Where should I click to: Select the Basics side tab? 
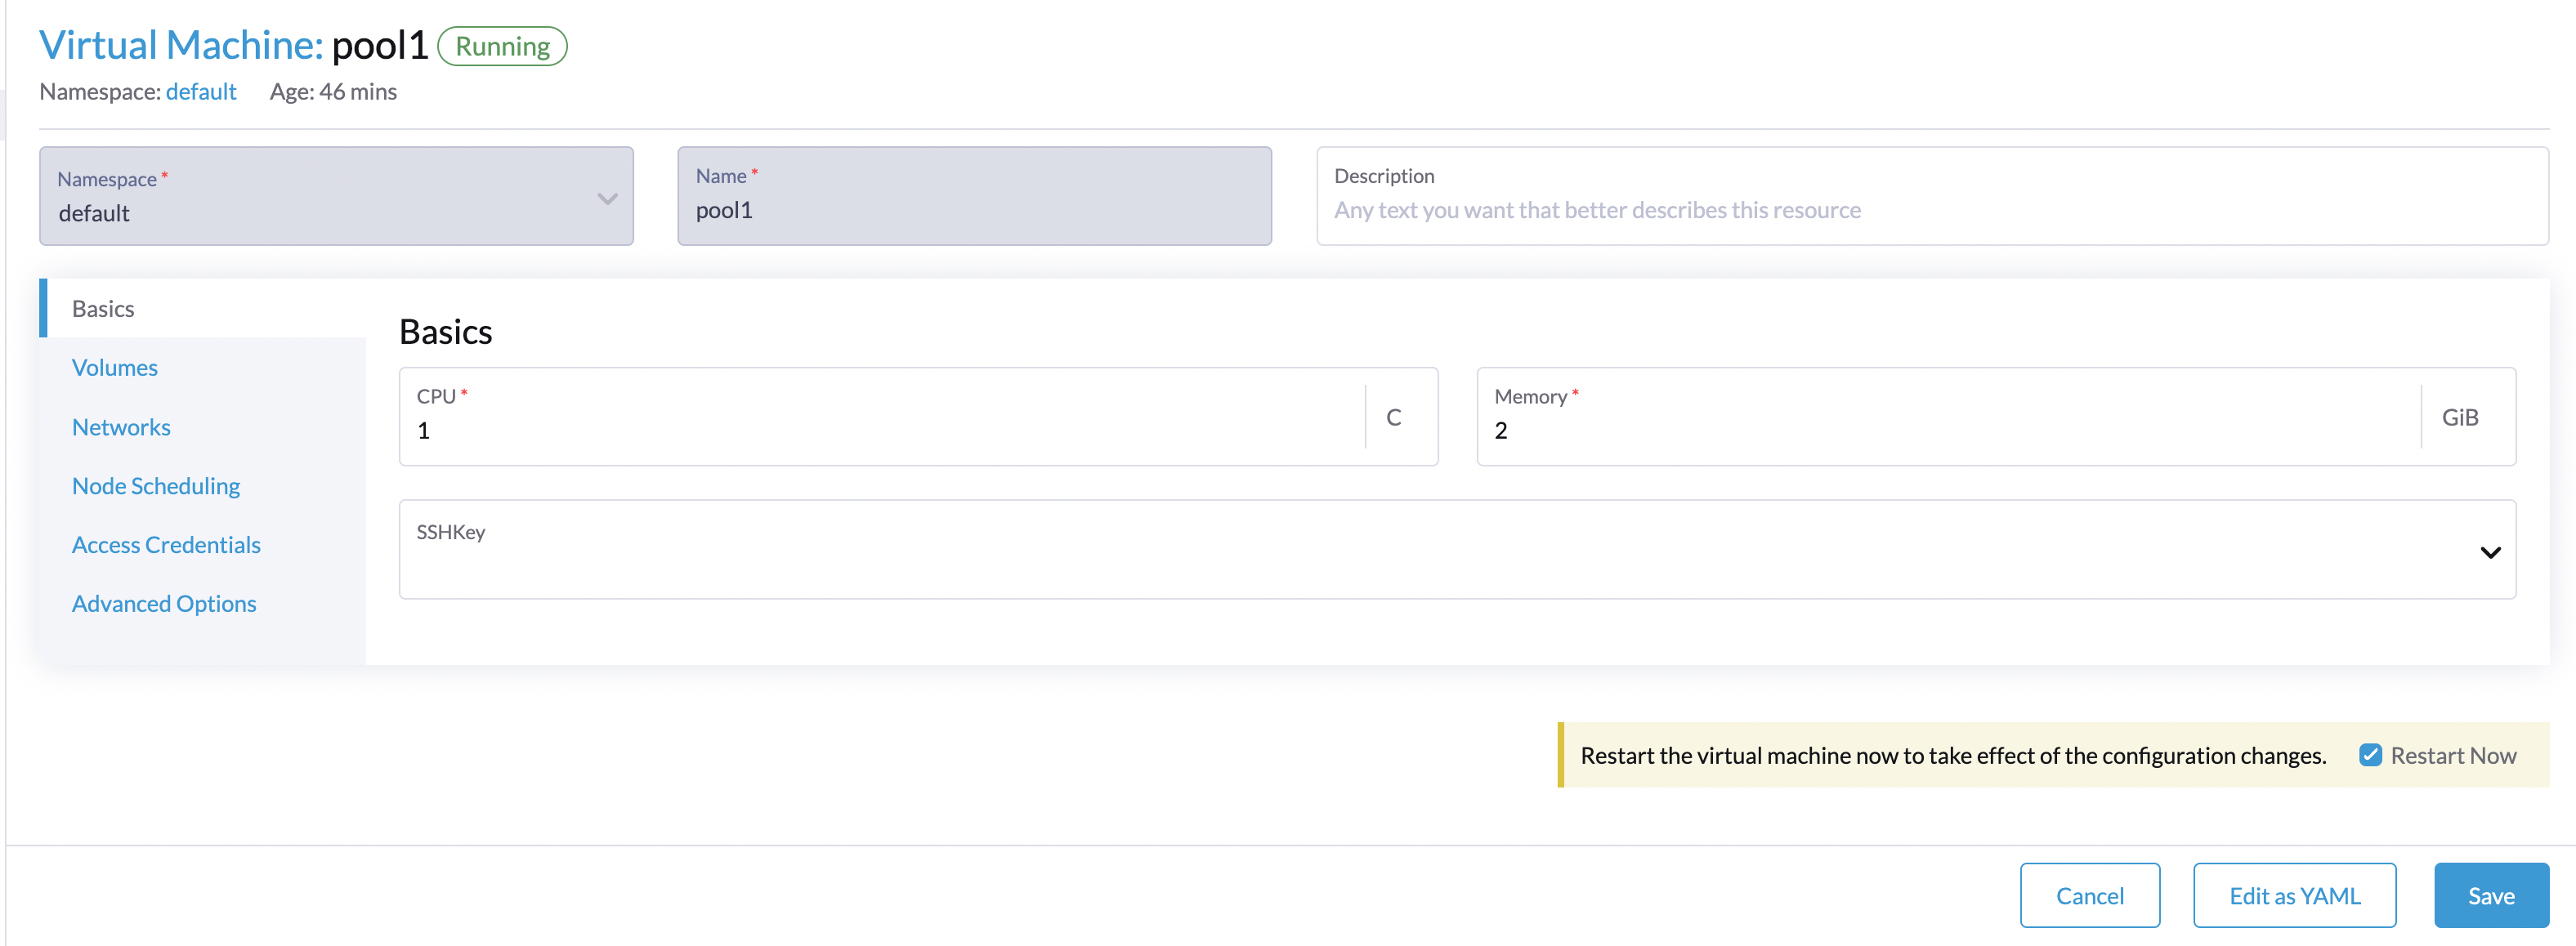tap(103, 309)
